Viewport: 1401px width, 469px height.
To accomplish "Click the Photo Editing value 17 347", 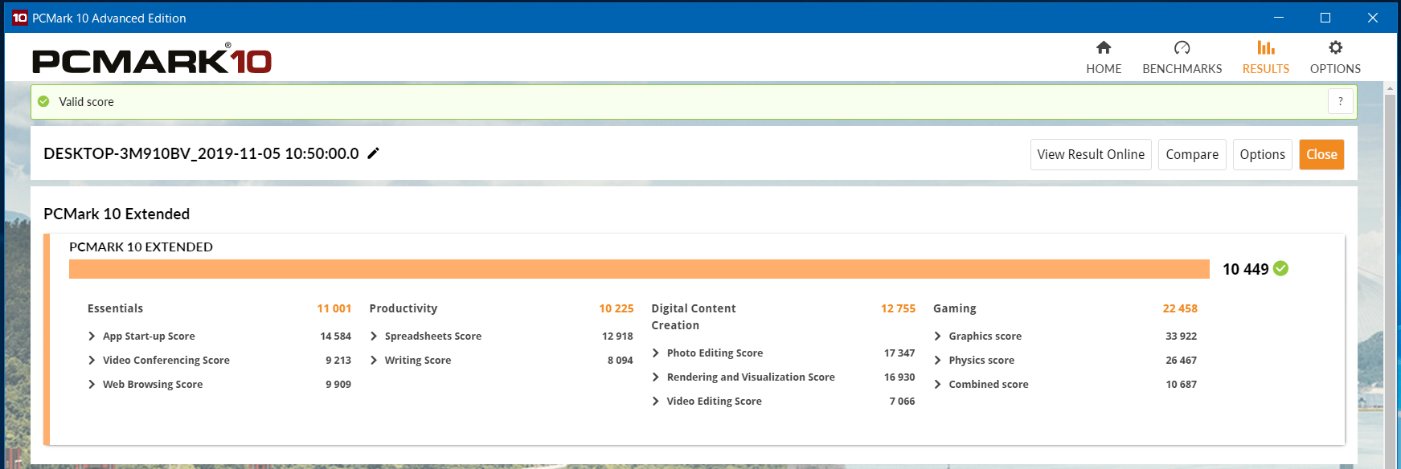I will (899, 353).
